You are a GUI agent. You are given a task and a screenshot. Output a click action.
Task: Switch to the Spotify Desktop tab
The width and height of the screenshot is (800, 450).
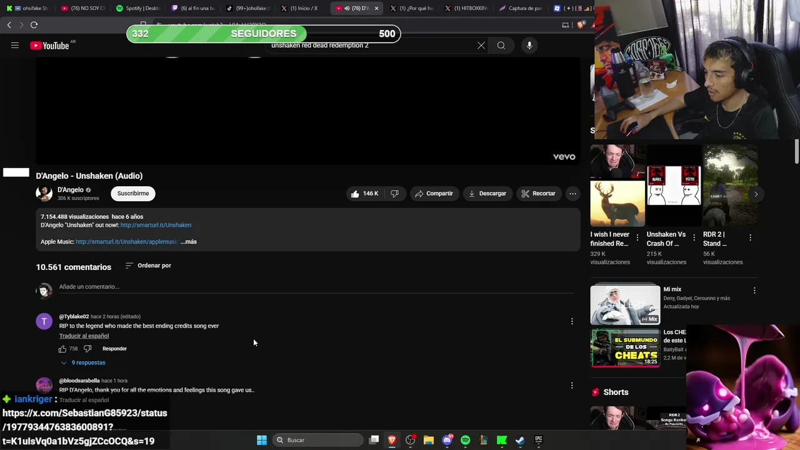coord(138,8)
